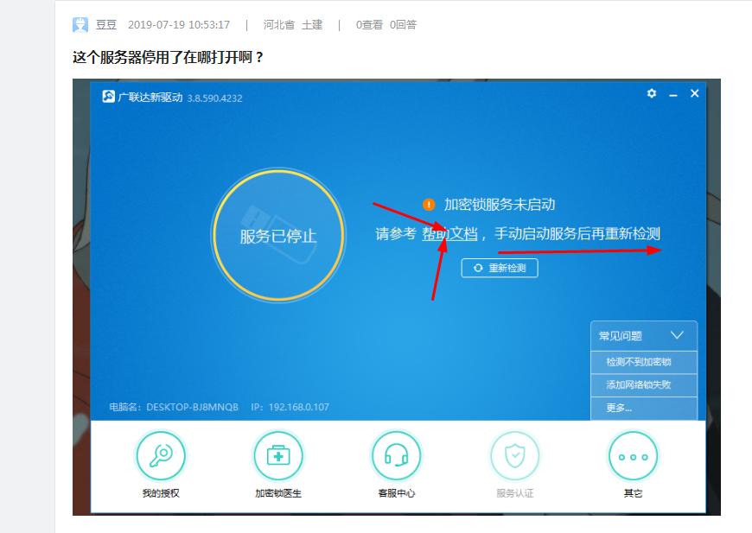Select 添加网络锁失败 FAQ entry
Image resolution: width=752 pixels, height=533 pixels.
[644, 385]
